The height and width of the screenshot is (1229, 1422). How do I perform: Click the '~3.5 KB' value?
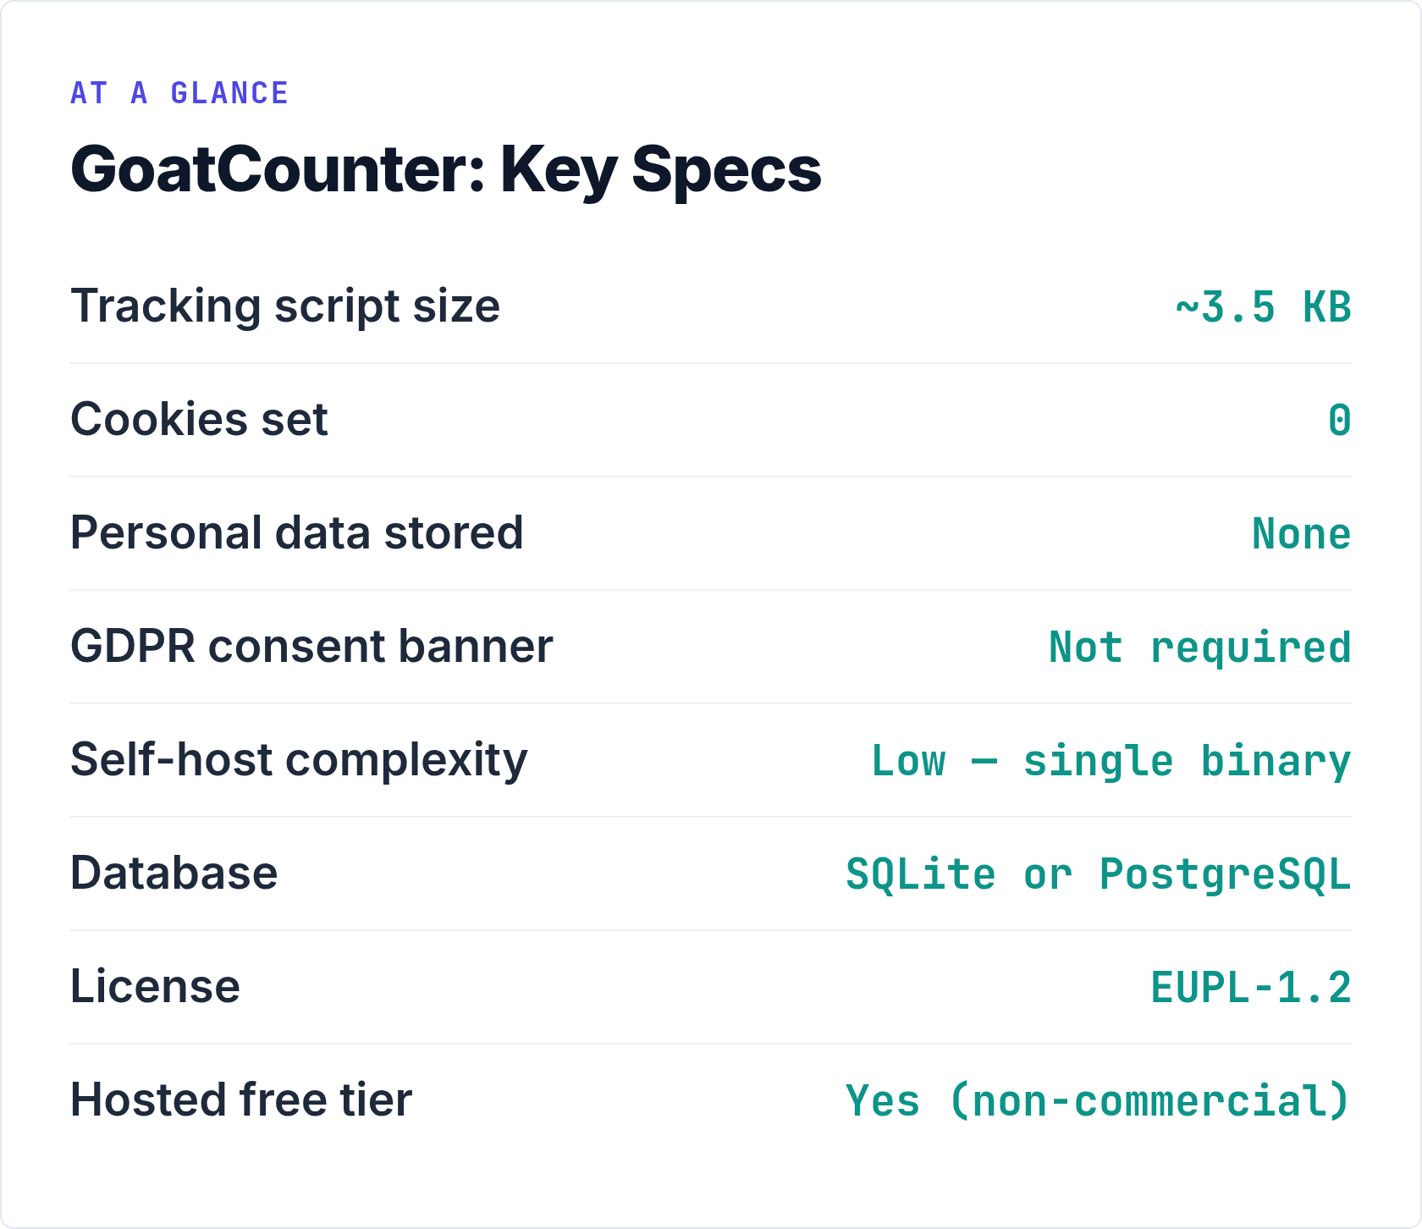tap(1263, 307)
